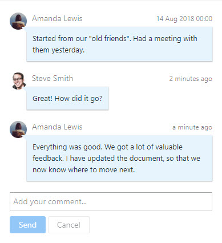
Task: Click the "a minute ago" timestamp
Action: click(192, 127)
